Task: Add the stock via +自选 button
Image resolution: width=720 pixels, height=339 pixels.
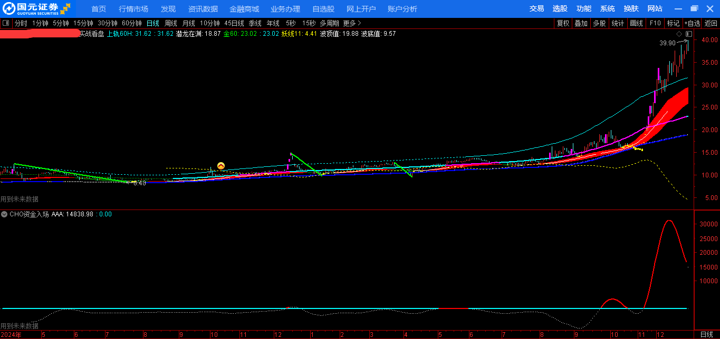Action: 692,23
